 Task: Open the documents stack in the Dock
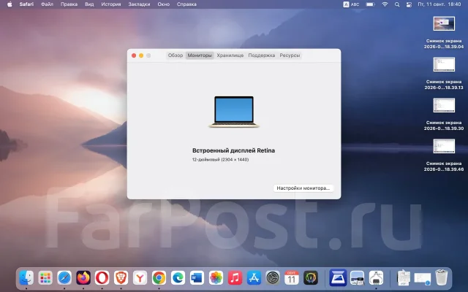tap(404, 277)
